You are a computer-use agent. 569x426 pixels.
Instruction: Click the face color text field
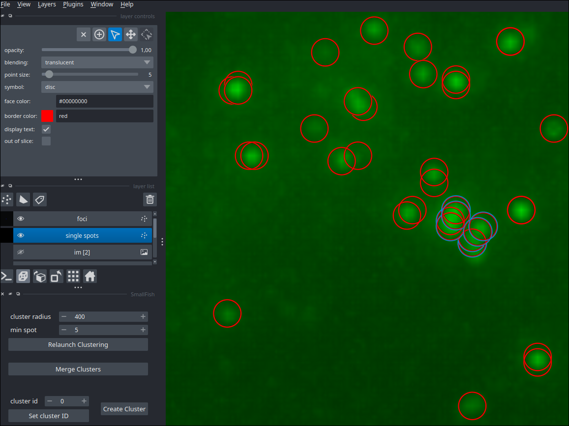pyautogui.click(x=105, y=101)
